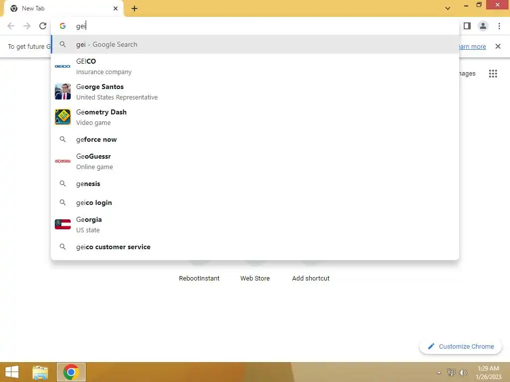Pick the Geometry Dash video game suggestion
This screenshot has width=510, height=382.
(x=255, y=117)
